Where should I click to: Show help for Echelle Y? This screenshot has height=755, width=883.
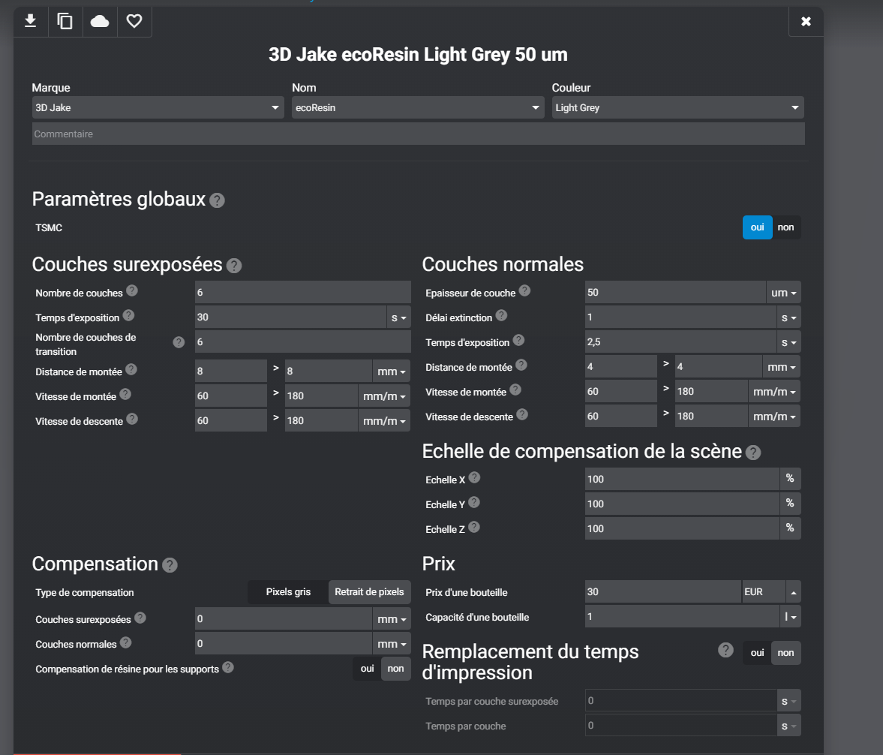[474, 503]
